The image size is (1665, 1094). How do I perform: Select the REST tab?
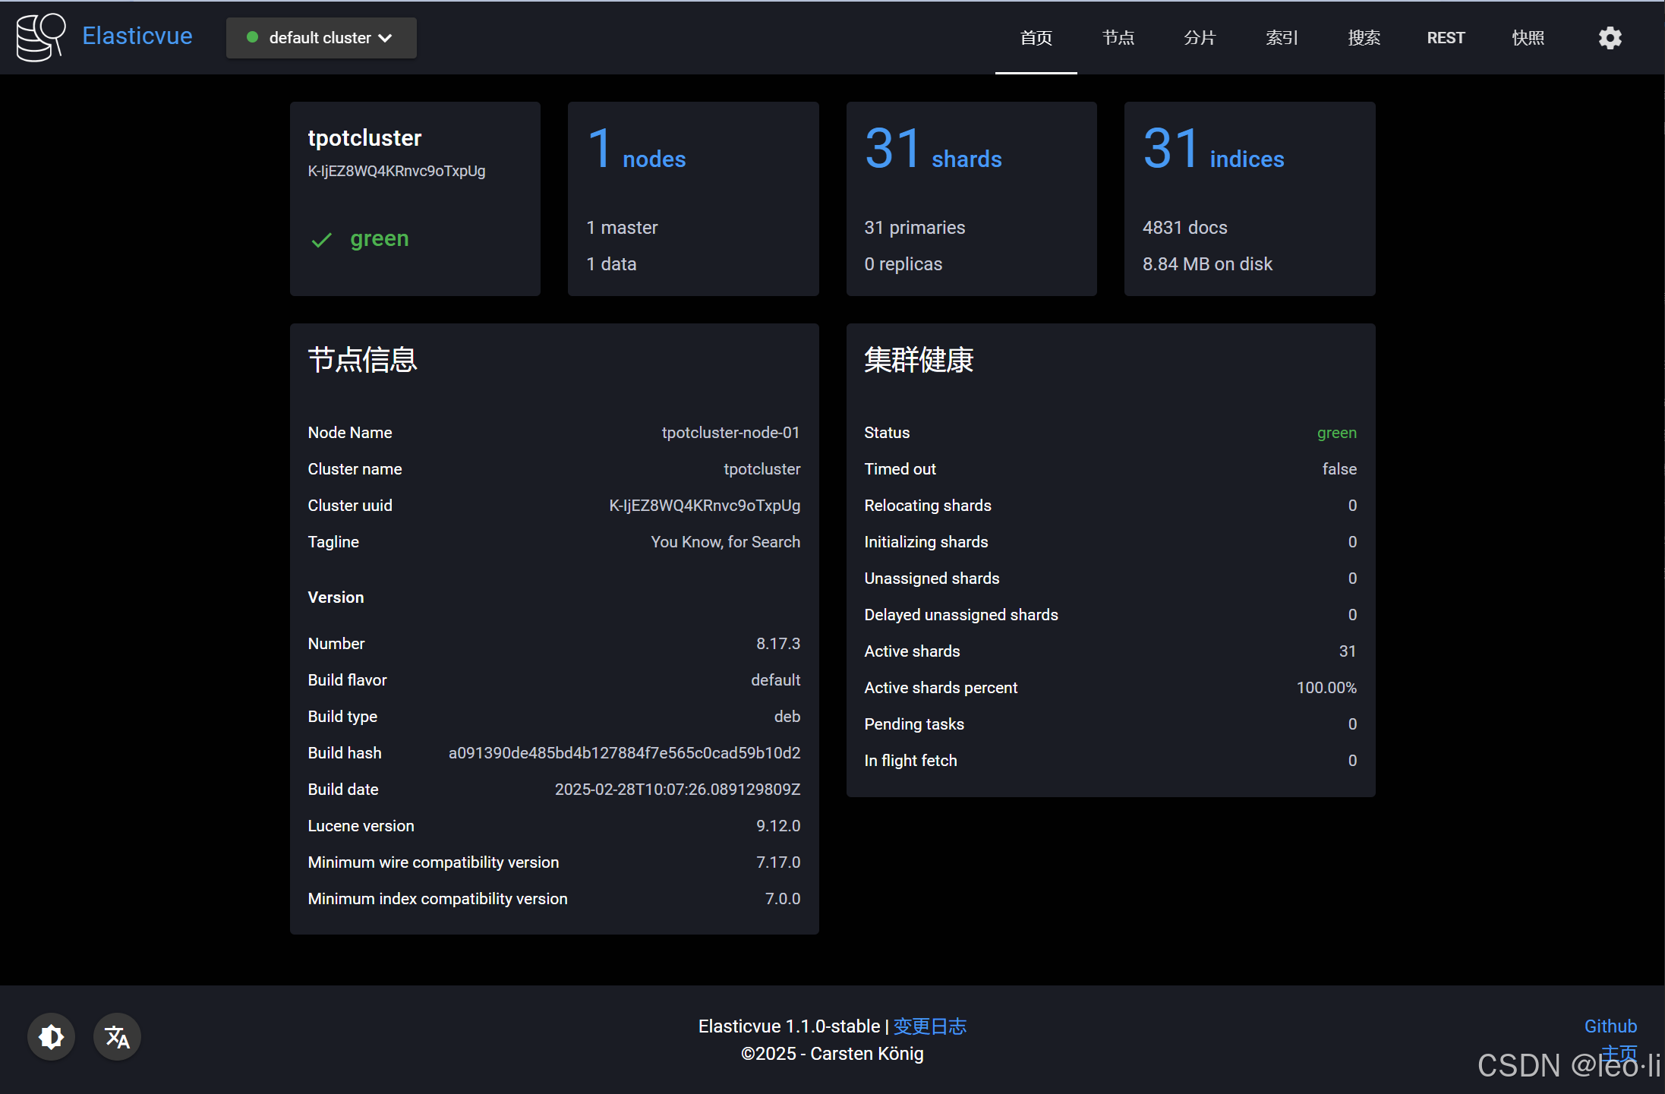click(1446, 38)
